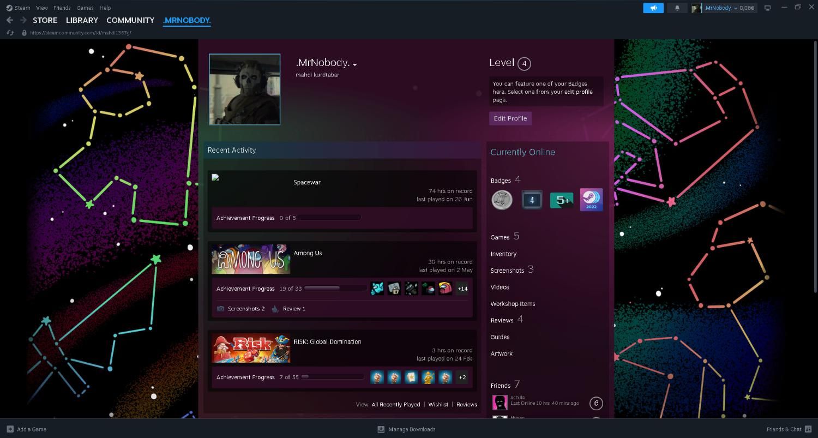This screenshot has height=438, width=818.
Task: Open the Guides link
Action: (x=500, y=337)
